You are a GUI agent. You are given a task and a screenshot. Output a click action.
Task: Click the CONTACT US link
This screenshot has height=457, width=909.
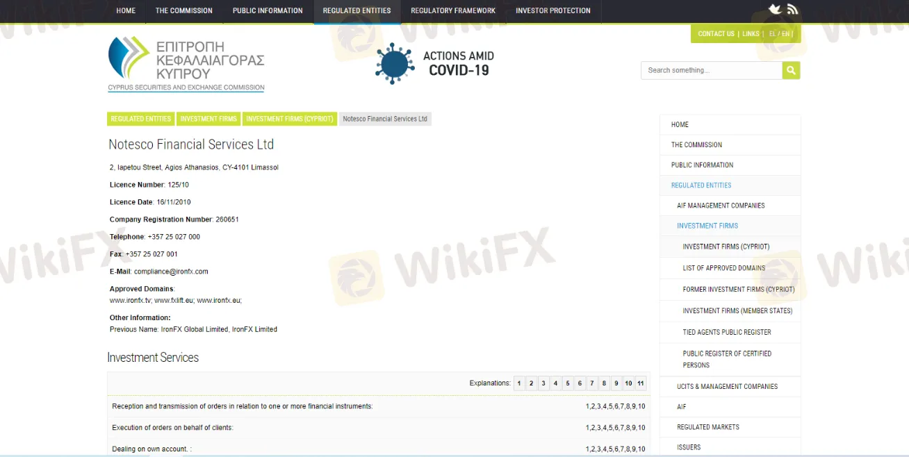[716, 34]
